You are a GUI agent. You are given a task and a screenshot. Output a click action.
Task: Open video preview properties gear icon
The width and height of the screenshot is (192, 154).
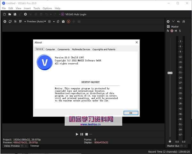pos(5,22)
